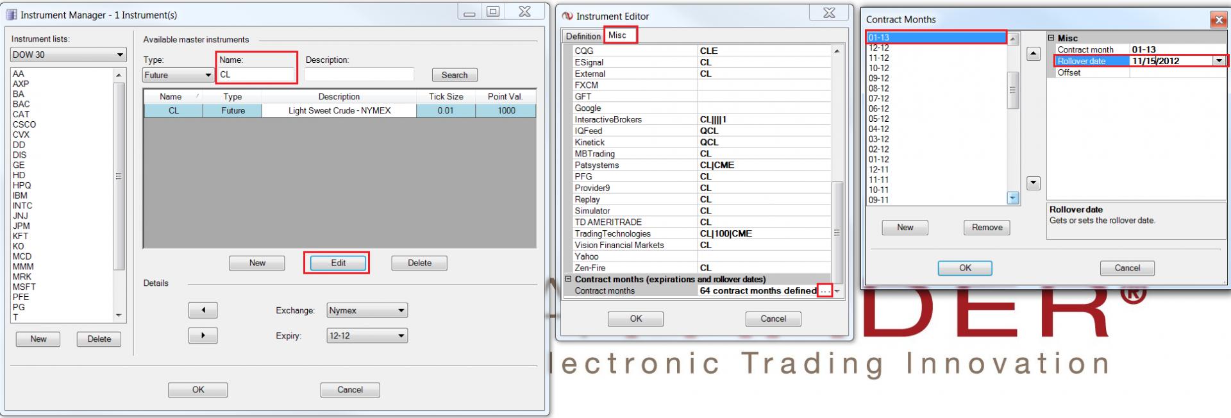Click the Rollover date value 11/15/2012
Screen dimensions: 1231x418
click(x=1156, y=61)
